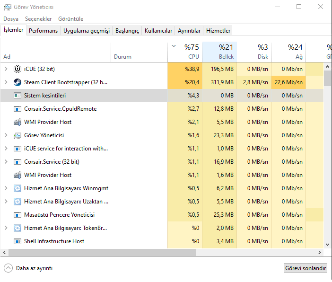Viewport: 332px width, 282px height.
Task: Click the Sistem kesintileri process icon
Action: pos(17,96)
